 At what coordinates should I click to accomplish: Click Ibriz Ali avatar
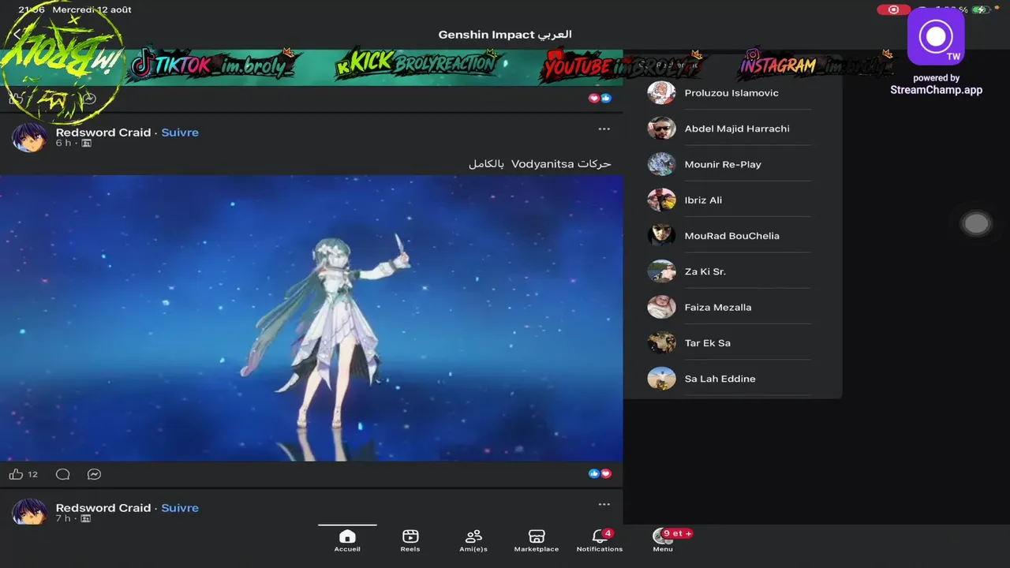pyautogui.click(x=661, y=200)
